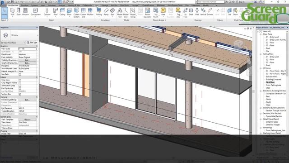289x163 pixels.
Task: Choose the Stair tool
Action: point(112,12)
